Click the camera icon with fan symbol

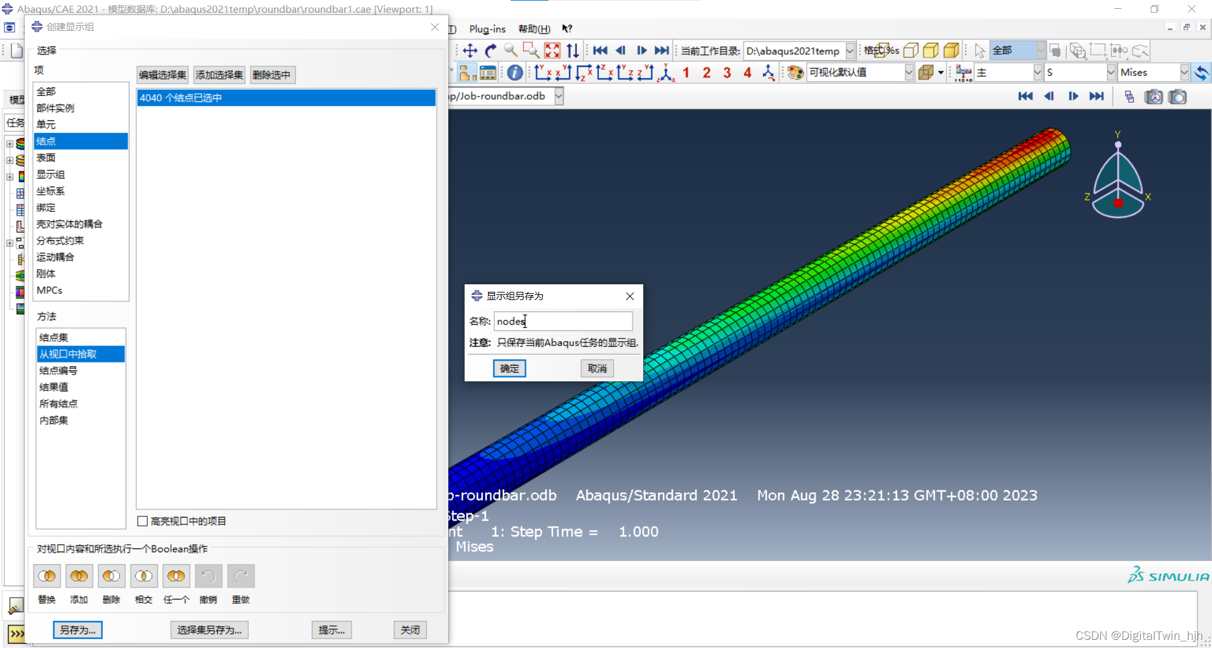pyautogui.click(x=1153, y=96)
